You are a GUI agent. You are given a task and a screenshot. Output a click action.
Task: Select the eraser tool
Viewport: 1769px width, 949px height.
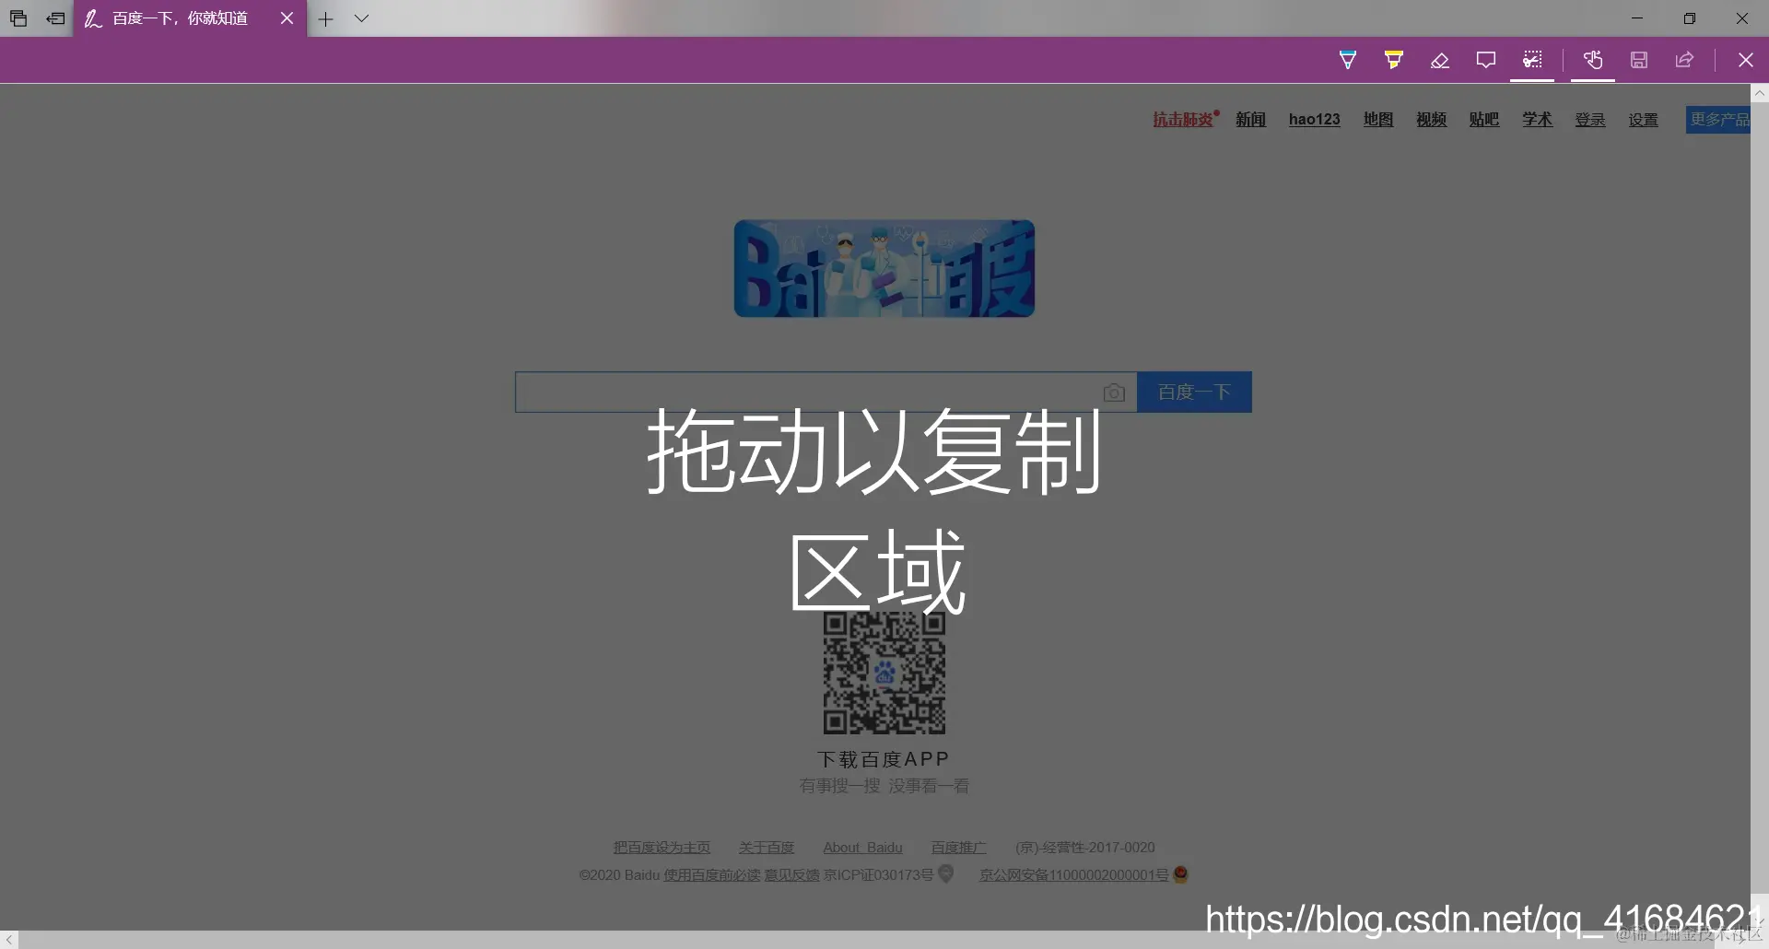pos(1439,59)
